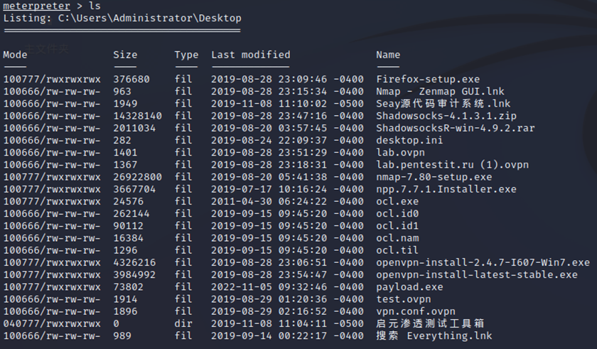Click the ShadowsocksR-win-4.9.2.rar file name
The image size is (597, 349).
(x=456, y=128)
